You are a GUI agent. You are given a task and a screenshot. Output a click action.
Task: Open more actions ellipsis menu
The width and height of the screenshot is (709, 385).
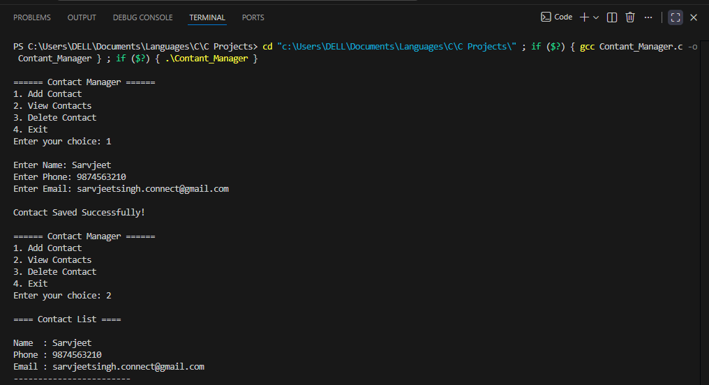tap(648, 17)
